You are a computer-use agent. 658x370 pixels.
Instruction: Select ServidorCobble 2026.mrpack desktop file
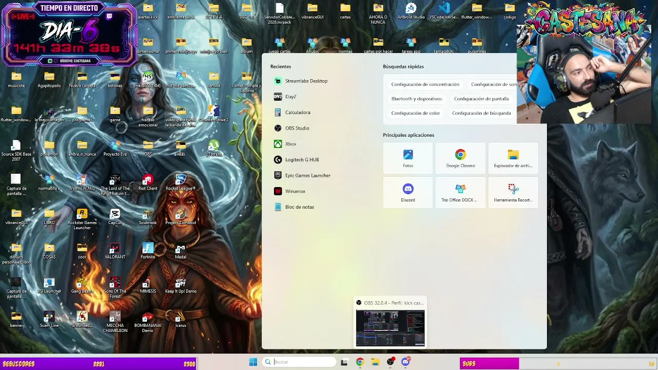pyautogui.click(x=280, y=14)
